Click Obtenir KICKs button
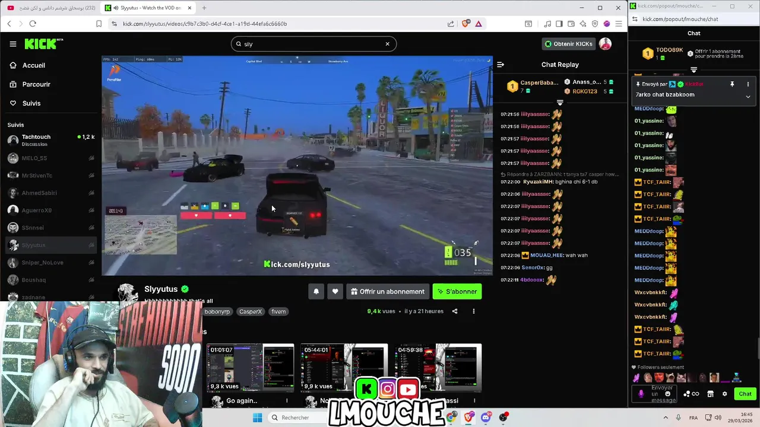Viewport: 760px width, 427px height. pos(568,44)
